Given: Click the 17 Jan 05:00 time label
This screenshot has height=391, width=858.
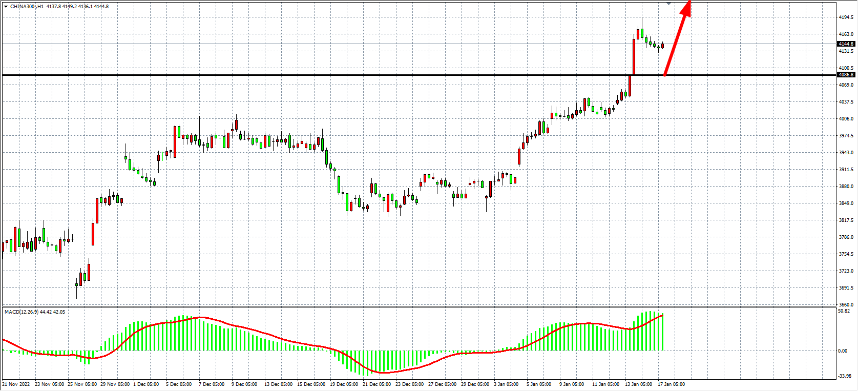Looking at the screenshot, I should click(671, 384).
